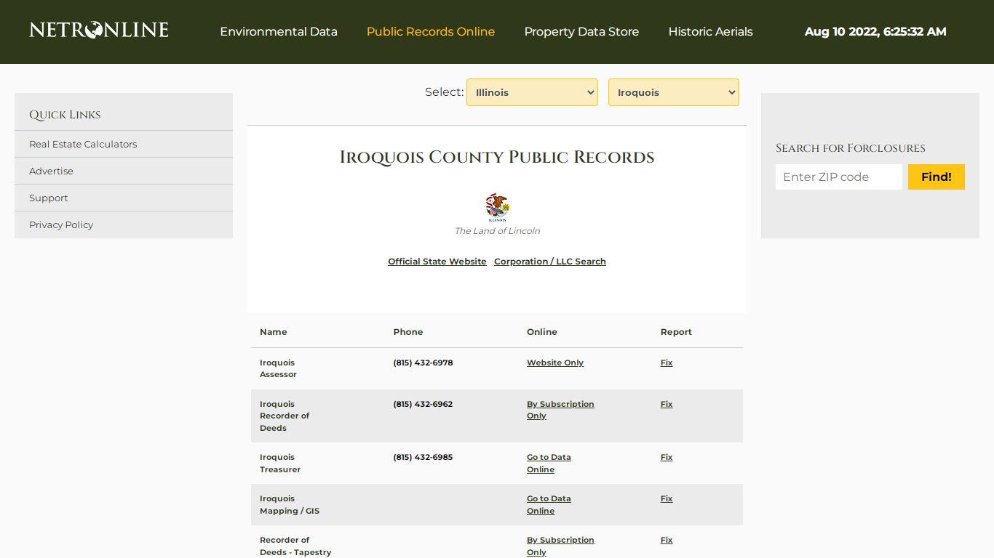Visit the Official State Website link
Screen dimensions: 994x558
(437, 262)
